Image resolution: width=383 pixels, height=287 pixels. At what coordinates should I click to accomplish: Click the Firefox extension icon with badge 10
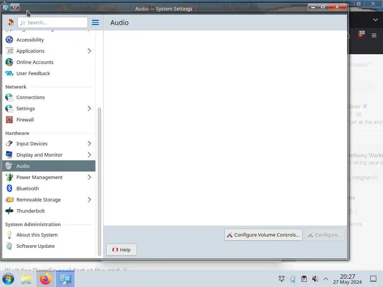(361, 35)
